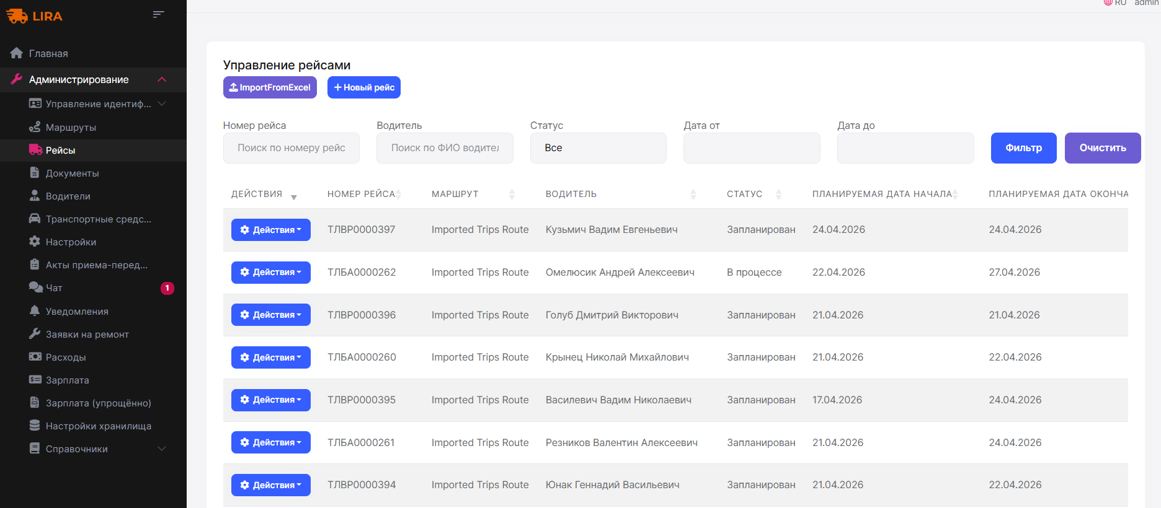Open Действия dropdown for trip ТЛВР0000394
The height and width of the screenshot is (508, 1161).
271,485
